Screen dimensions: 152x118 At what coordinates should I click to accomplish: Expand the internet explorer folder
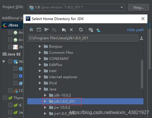click(40, 77)
